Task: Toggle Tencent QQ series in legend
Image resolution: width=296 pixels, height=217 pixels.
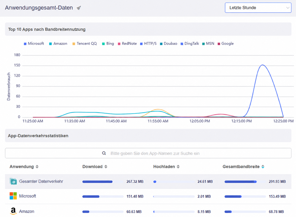Action: 85,44
